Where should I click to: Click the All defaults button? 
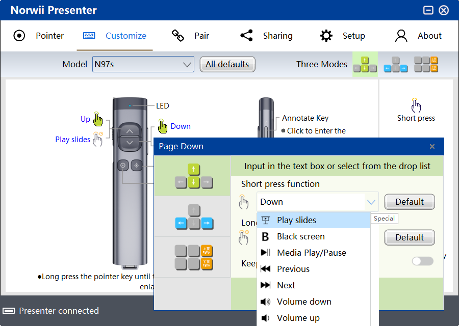(227, 64)
